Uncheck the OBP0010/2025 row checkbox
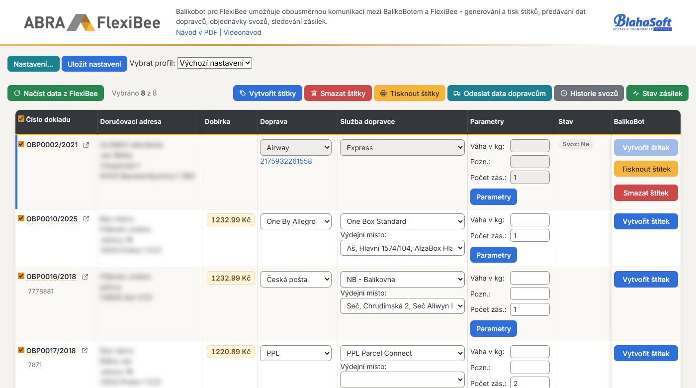The height and width of the screenshot is (388, 696). (21, 218)
